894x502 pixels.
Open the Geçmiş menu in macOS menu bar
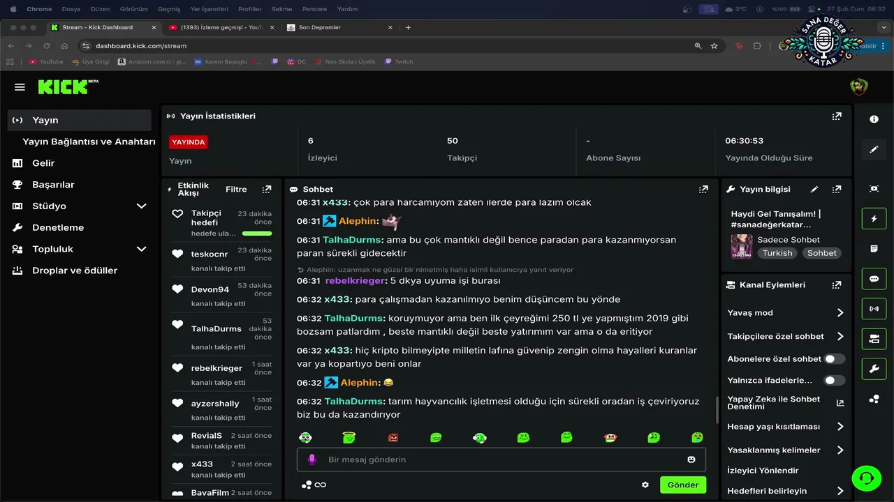coord(169,9)
